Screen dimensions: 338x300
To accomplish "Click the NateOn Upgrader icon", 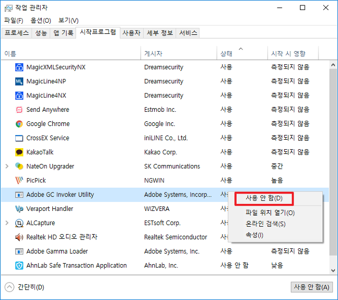I will [x=19, y=167].
